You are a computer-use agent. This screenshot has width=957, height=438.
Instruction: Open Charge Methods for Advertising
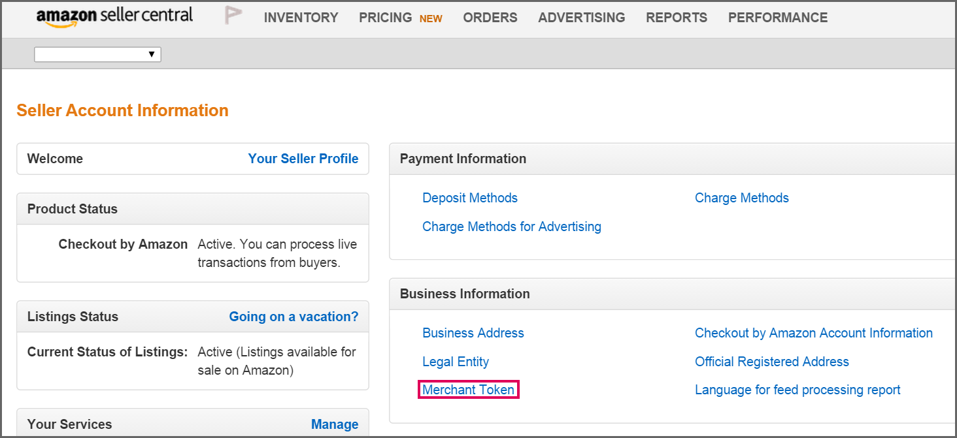(512, 227)
